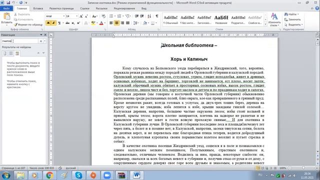Switch to the Ссылки tab
The width and height of the screenshot is (320, 180).
(x=84, y=8)
